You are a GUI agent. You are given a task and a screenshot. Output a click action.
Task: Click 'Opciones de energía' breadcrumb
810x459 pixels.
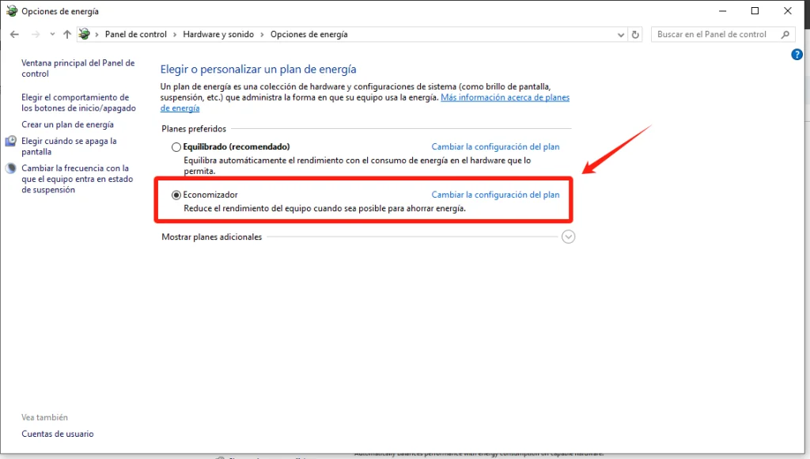tap(309, 35)
